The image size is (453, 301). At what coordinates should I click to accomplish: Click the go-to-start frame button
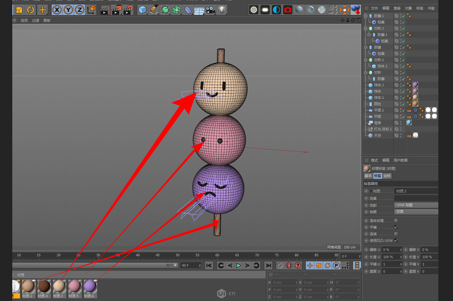pos(209,266)
